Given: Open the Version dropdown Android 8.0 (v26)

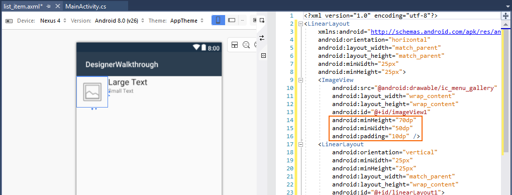Looking at the screenshot, I should coord(119,21).
